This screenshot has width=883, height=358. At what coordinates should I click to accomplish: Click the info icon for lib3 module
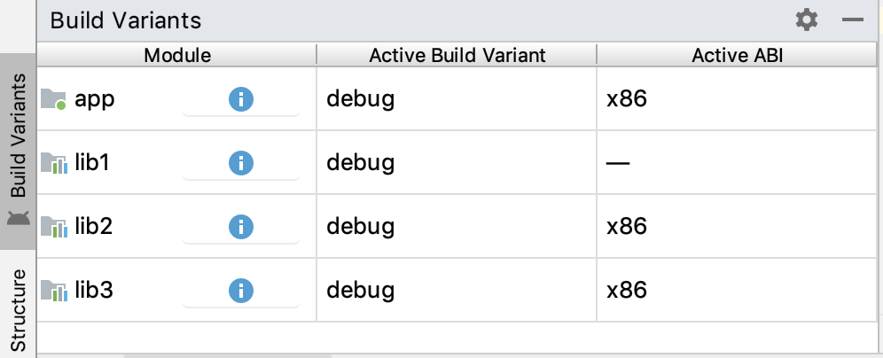tap(241, 291)
